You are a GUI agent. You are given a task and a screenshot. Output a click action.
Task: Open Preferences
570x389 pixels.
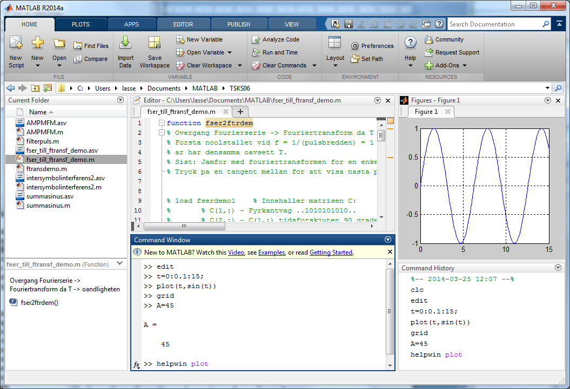[x=372, y=46]
